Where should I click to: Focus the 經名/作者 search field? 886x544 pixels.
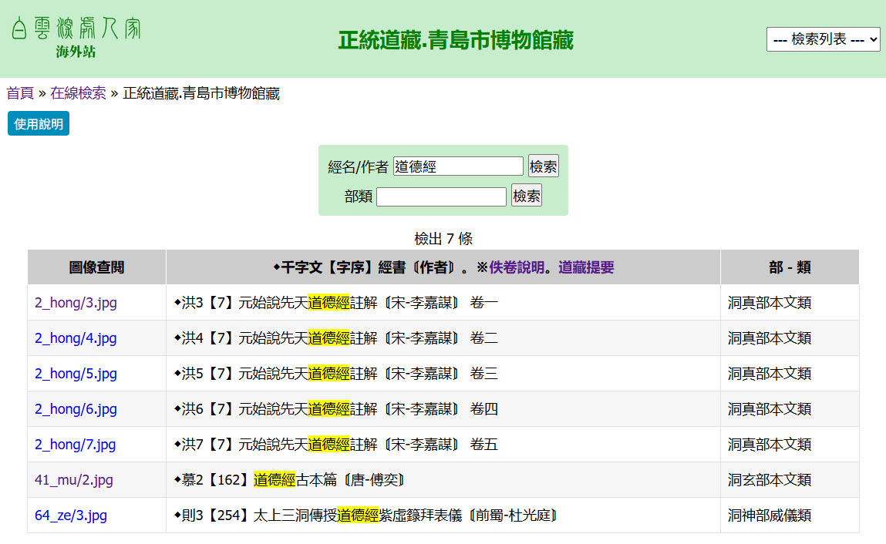point(458,166)
